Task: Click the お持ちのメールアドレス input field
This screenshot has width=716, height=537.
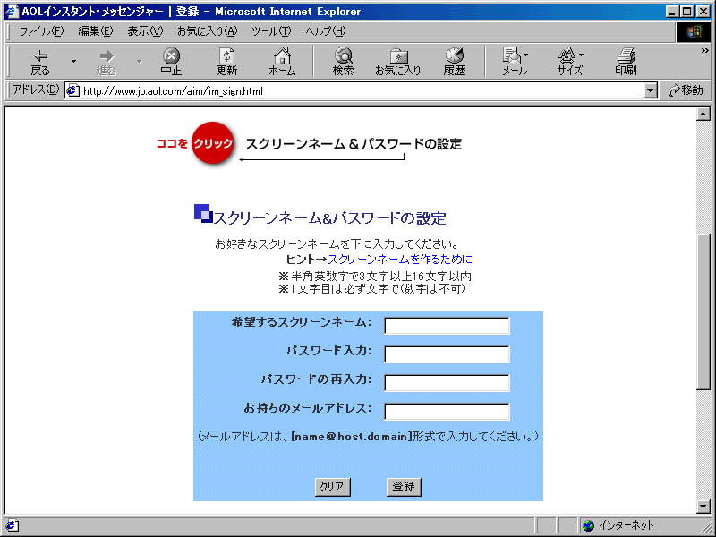Action: [x=447, y=412]
